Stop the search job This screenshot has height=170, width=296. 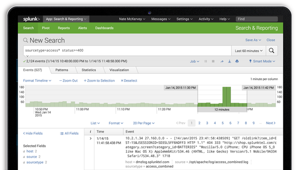pos(213,61)
